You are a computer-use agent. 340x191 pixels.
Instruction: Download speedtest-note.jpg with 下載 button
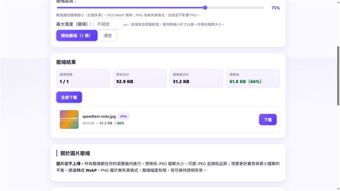point(268,120)
